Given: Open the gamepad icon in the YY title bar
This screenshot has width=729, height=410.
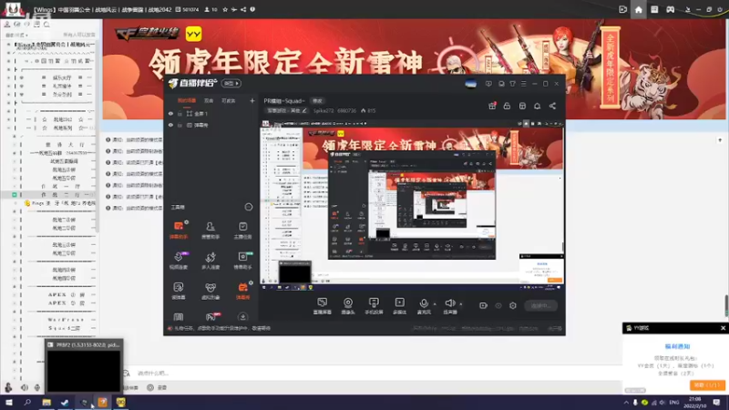Looking at the screenshot, I should click(x=670, y=9).
